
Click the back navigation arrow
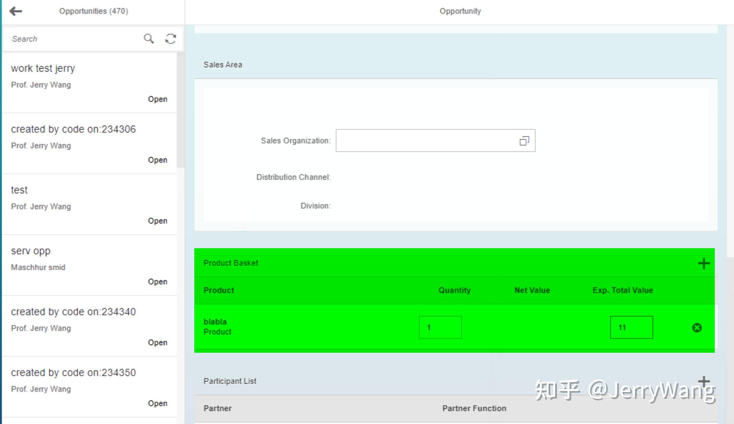click(x=16, y=11)
